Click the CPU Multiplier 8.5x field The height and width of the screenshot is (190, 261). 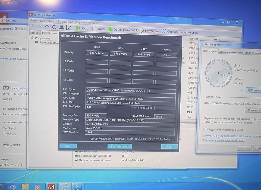pos(96,107)
